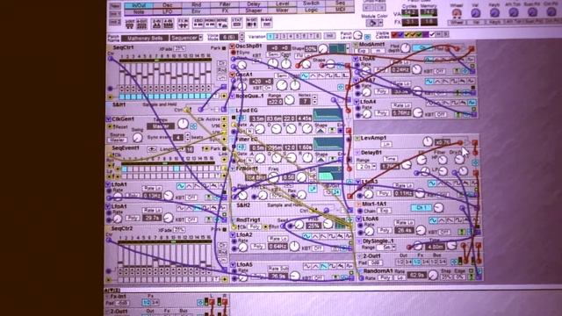This screenshot has height=316, width=562.
Task: Toggle the blue visible cables checkbox
Action: [400, 35]
